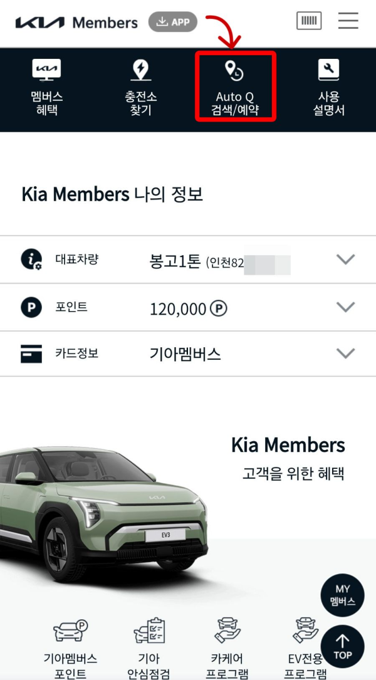Expand the 포인트 points section

pyautogui.click(x=345, y=307)
